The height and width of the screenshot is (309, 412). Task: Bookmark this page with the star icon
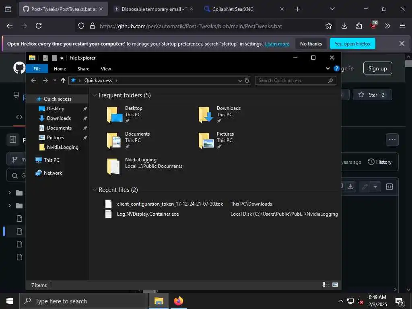coord(328,26)
